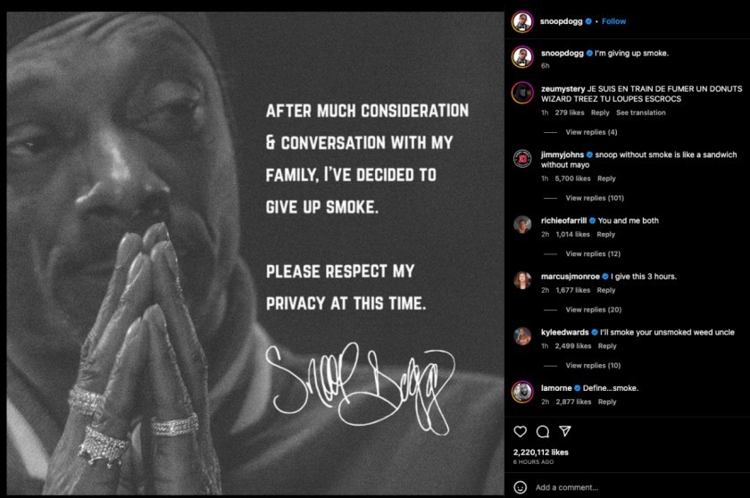Screen dimensions: 750x498
Task: View the 2,220,112 likes list
Action: 541,452
